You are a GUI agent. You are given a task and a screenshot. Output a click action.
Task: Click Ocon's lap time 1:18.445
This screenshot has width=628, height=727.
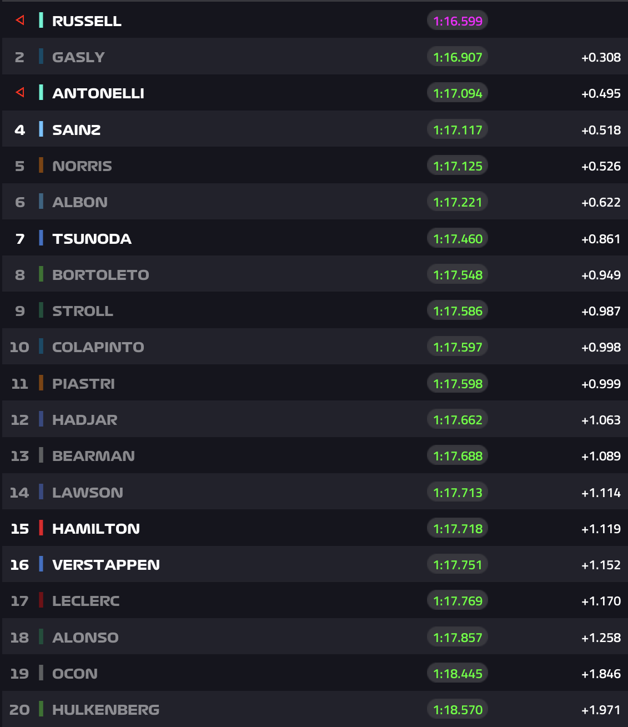point(458,674)
